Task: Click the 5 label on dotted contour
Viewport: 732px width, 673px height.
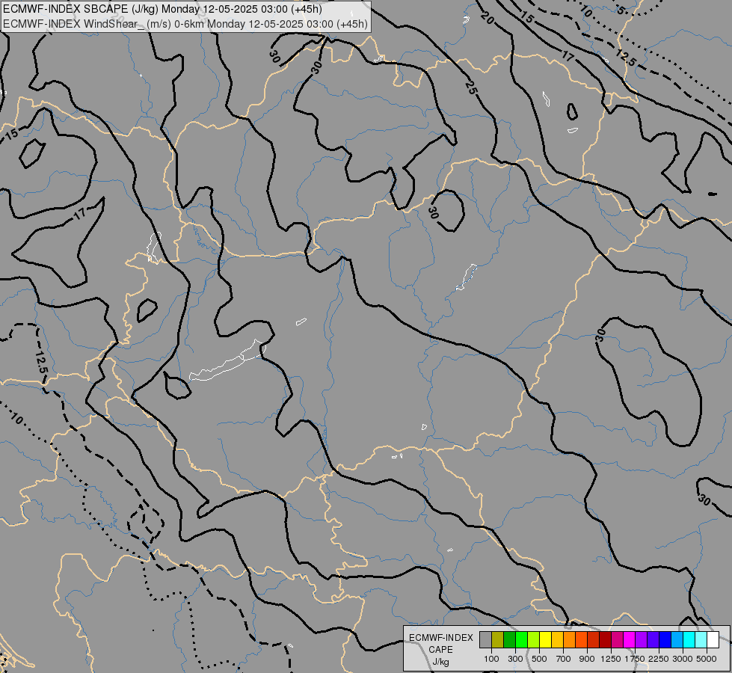Action: 621,10
